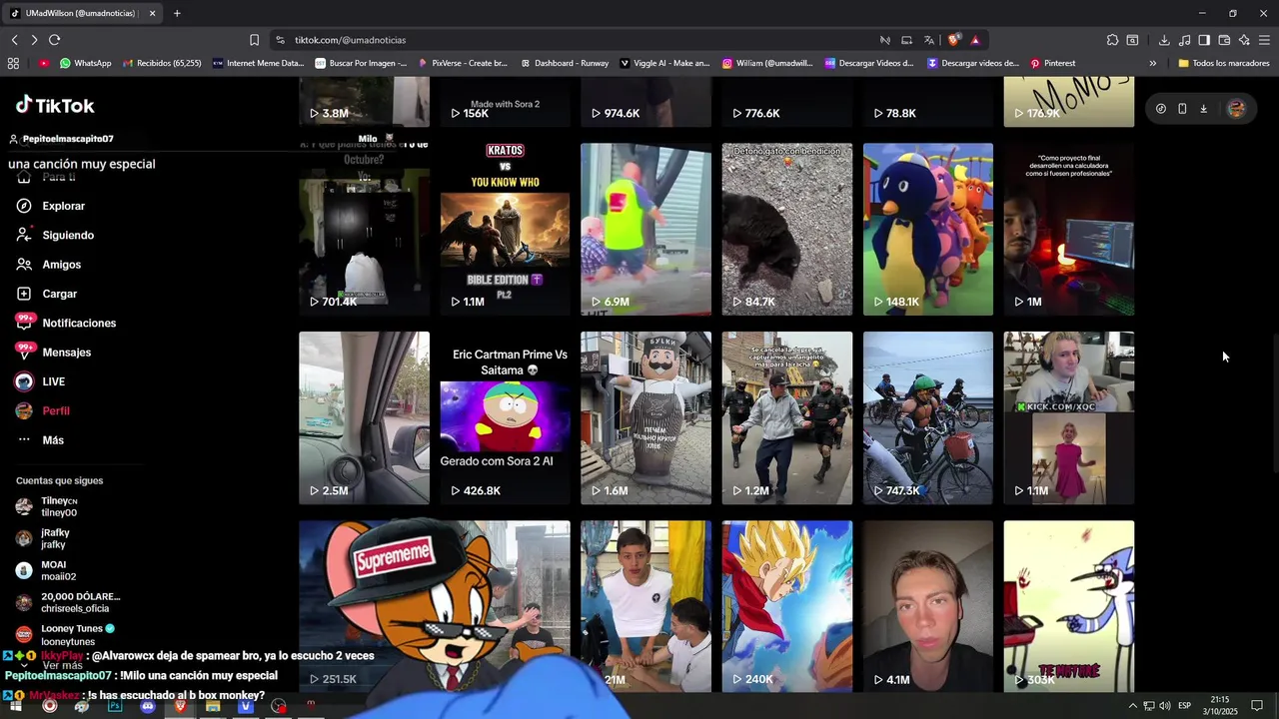The height and width of the screenshot is (719, 1279).
Task: Click the address bar URL
Action: click(350, 40)
